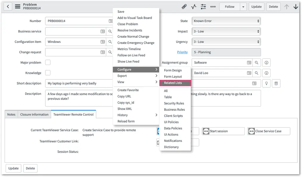The width and height of the screenshot is (302, 177).
Task: Search assigned user lookup icon
Action: (x=257, y=73)
